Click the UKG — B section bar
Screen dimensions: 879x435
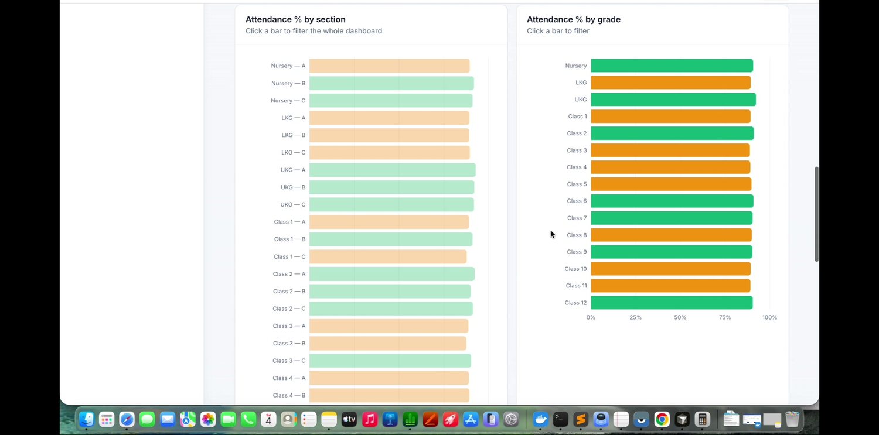tap(391, 187)
